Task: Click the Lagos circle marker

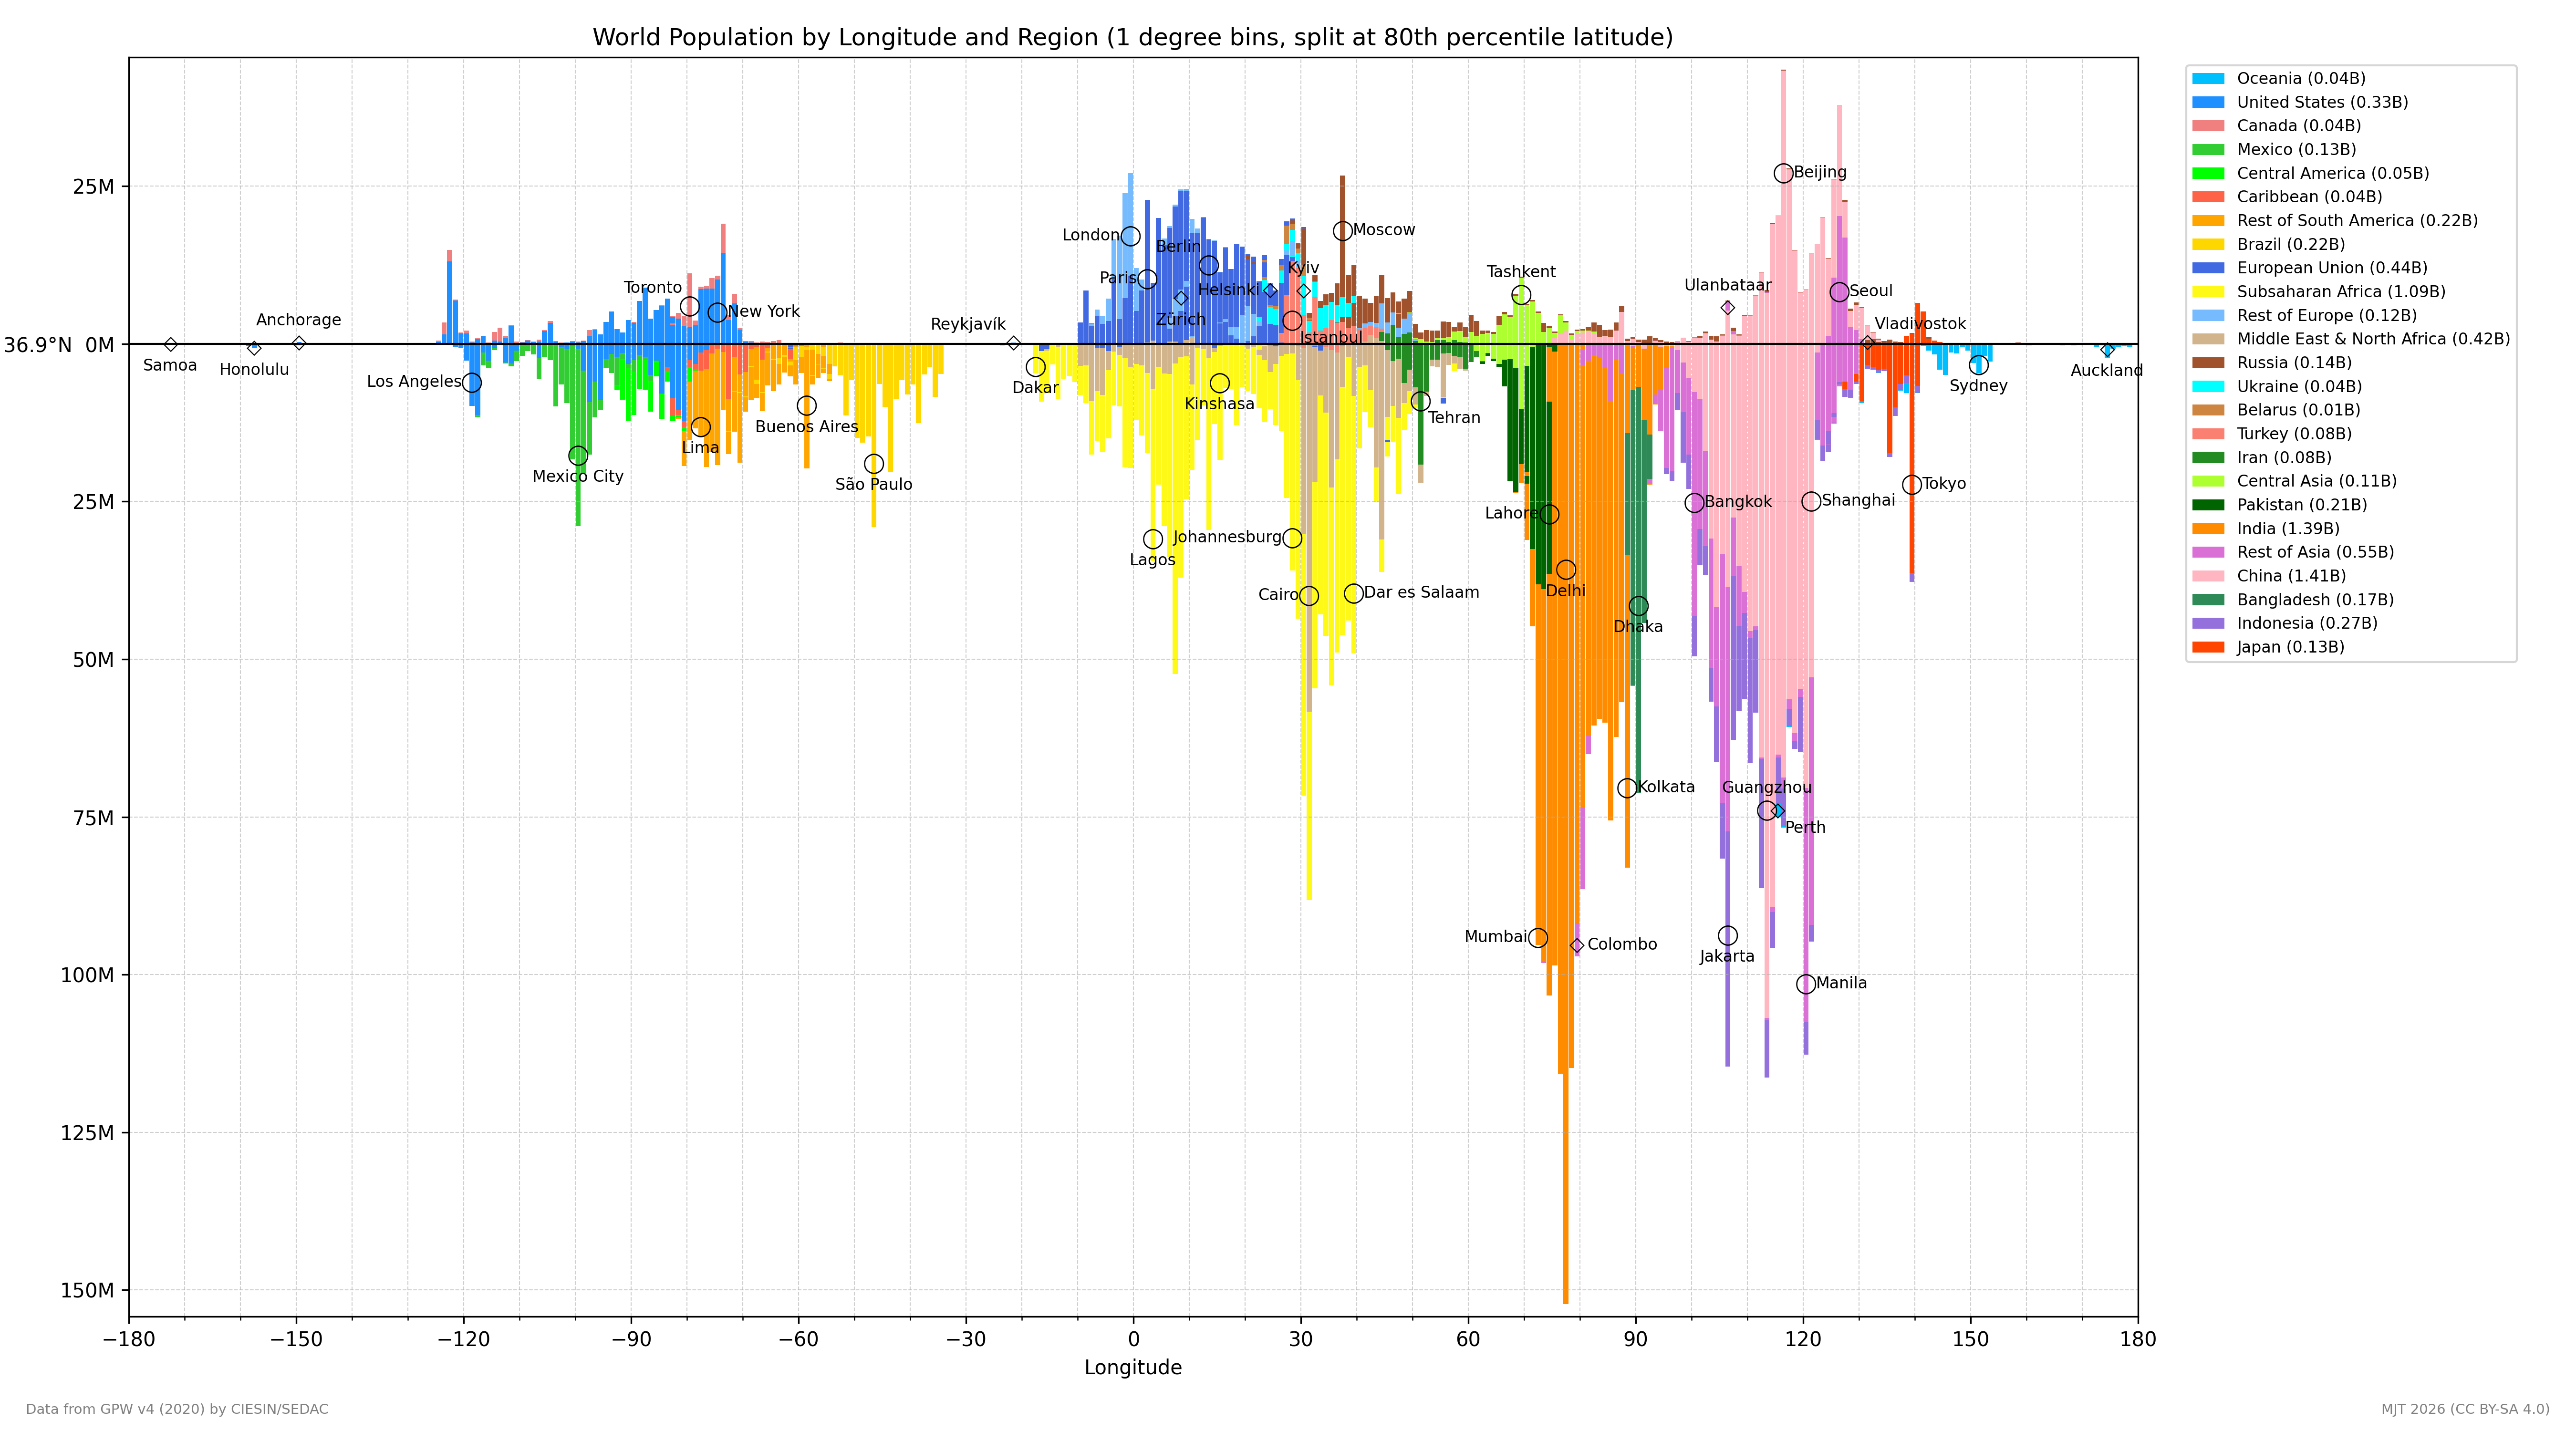Action: coord(1153,539)
